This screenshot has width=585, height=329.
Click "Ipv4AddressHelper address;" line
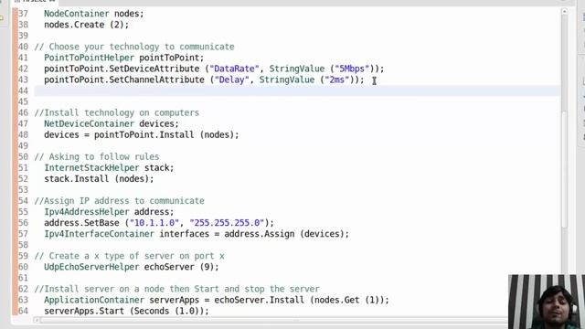tap(109, 212)
